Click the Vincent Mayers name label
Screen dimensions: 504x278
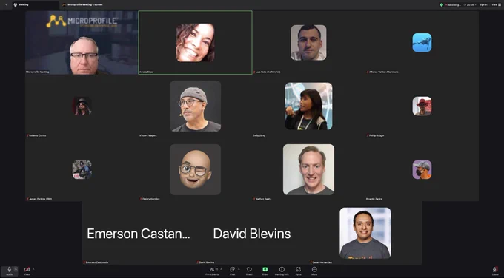147,135
